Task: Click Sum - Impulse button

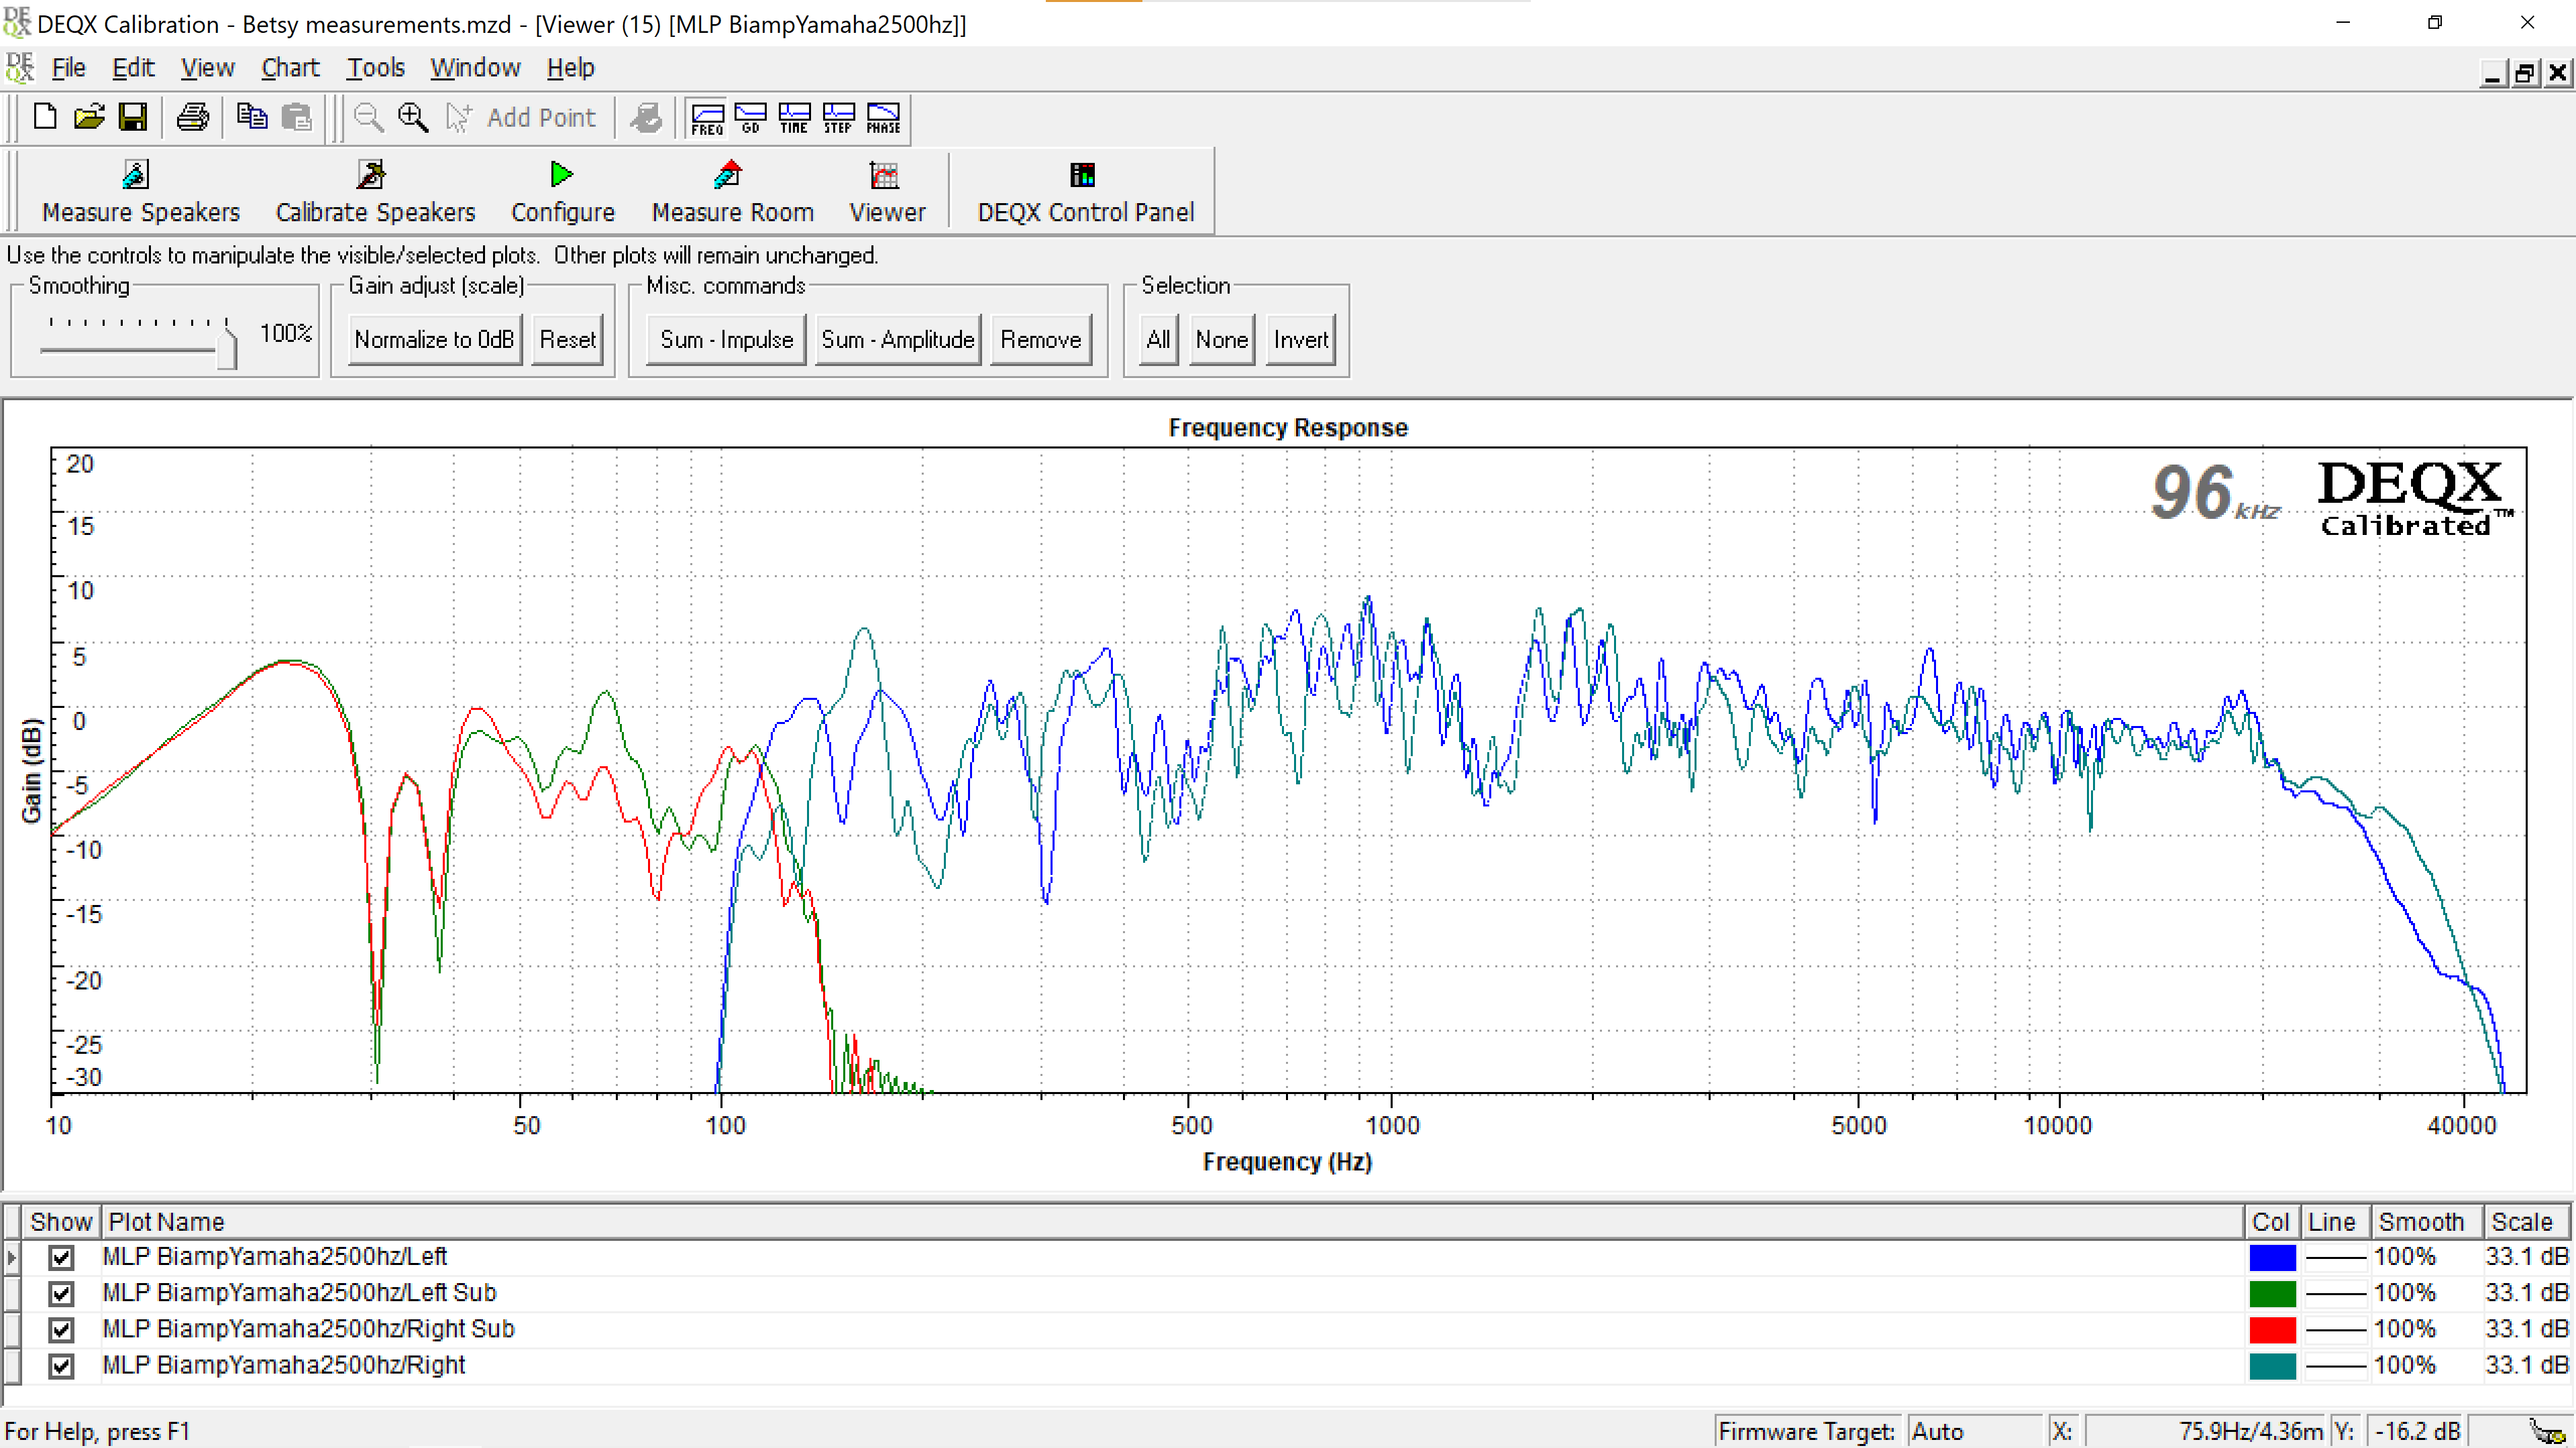Action: point(726,340)
